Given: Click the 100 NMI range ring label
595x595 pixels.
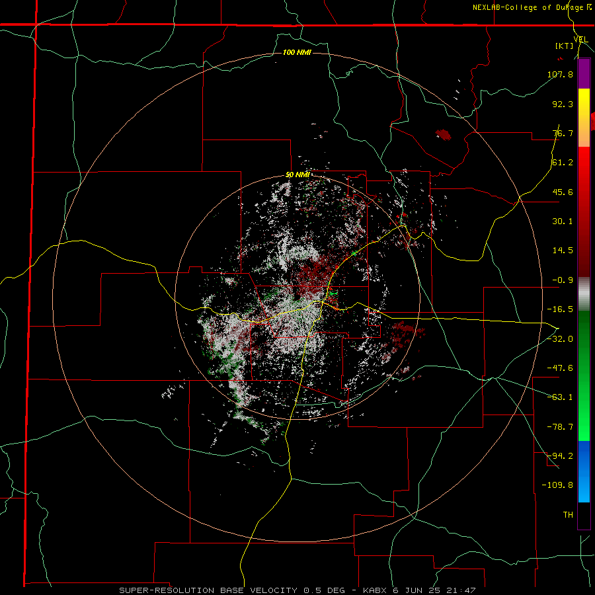Looking at the screenshot, I should (x=297, y=52).
